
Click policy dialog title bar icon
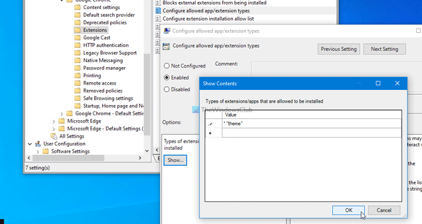pyautogui.click(x=167, y=31)
